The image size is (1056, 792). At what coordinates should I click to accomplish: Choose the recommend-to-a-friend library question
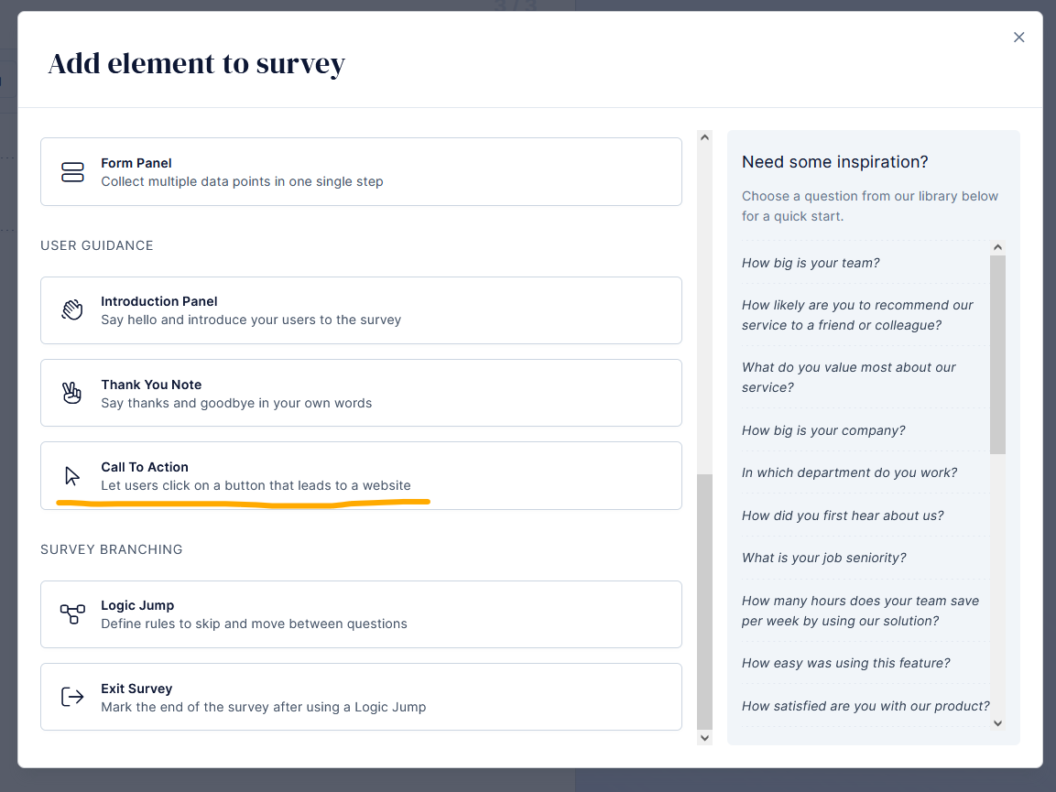(857, 314)
